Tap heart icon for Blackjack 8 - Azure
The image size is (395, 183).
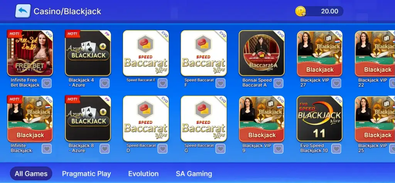point(105,148)
